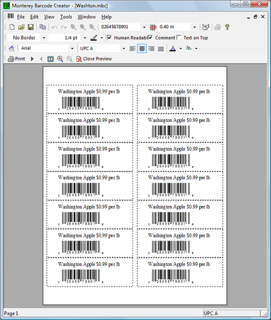Screen dimensions: 271x320
Task: Click the Print button
Action: [x=17, y=59]
